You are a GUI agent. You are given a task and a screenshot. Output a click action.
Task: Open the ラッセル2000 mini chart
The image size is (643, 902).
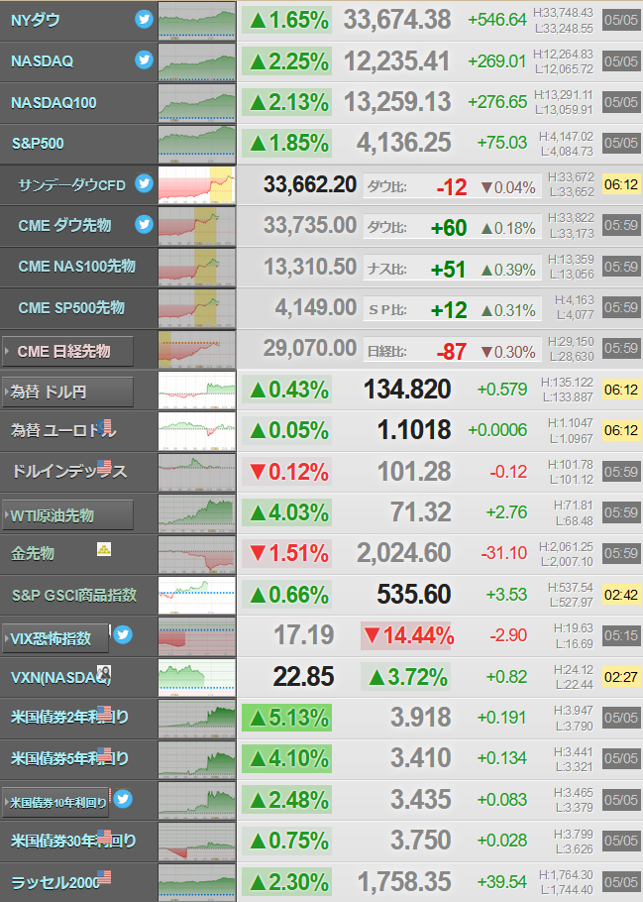pos(197,882)
